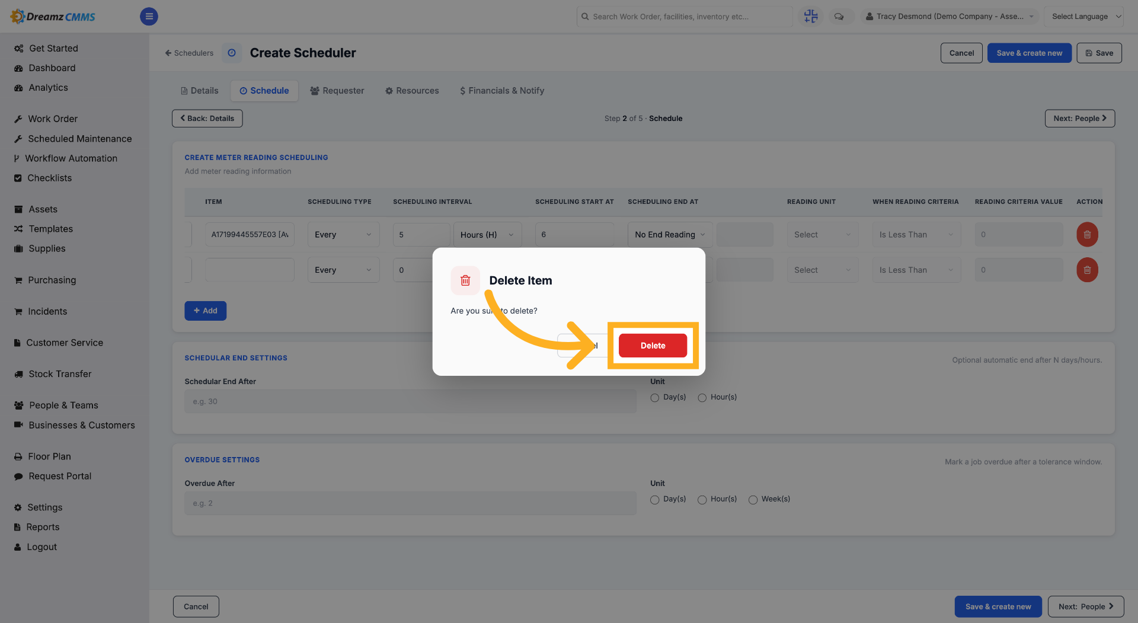This screenshot has height=623, width=1138.
Task: Open Hours (H) interval unit dropdown
Action: point(487,234)
